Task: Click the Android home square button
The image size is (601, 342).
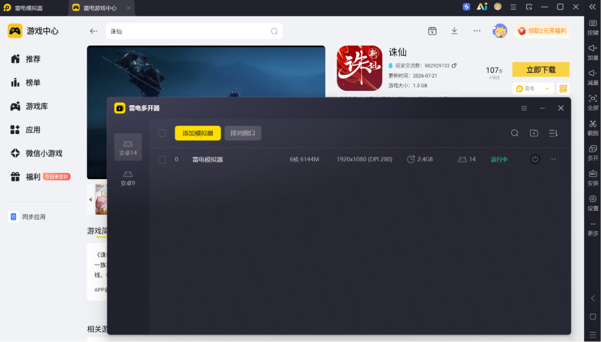Action: pyautogui.click(x=592, y=316)
